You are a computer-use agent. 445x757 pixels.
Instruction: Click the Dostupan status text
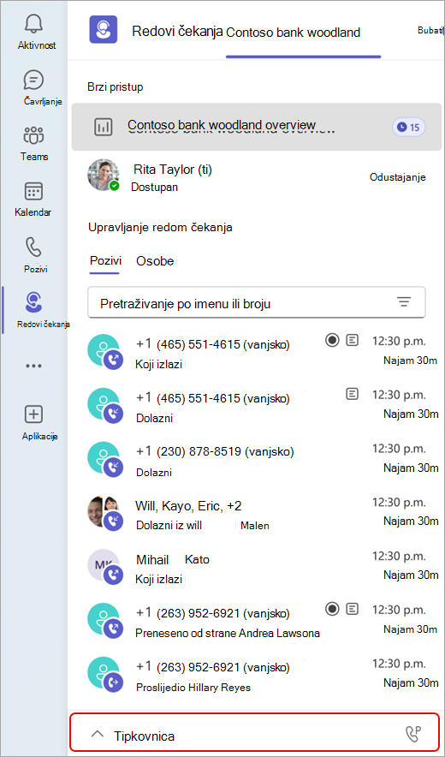154,188
